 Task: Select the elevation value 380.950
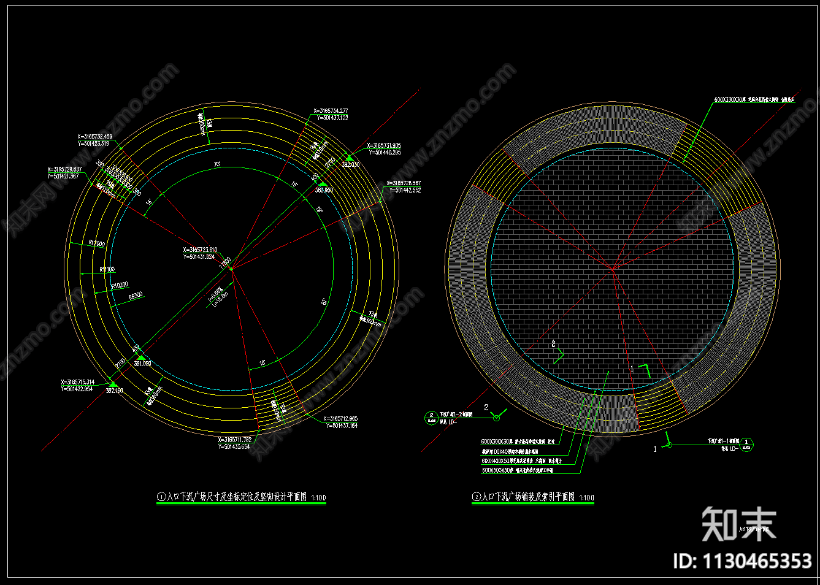(x=324, y=190)
